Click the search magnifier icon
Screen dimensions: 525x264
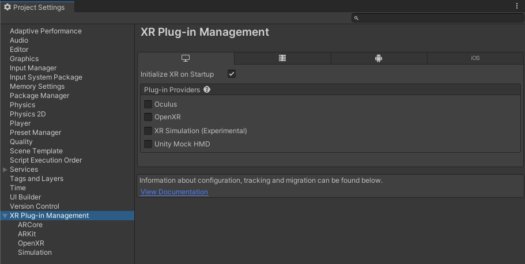(357, 18)
